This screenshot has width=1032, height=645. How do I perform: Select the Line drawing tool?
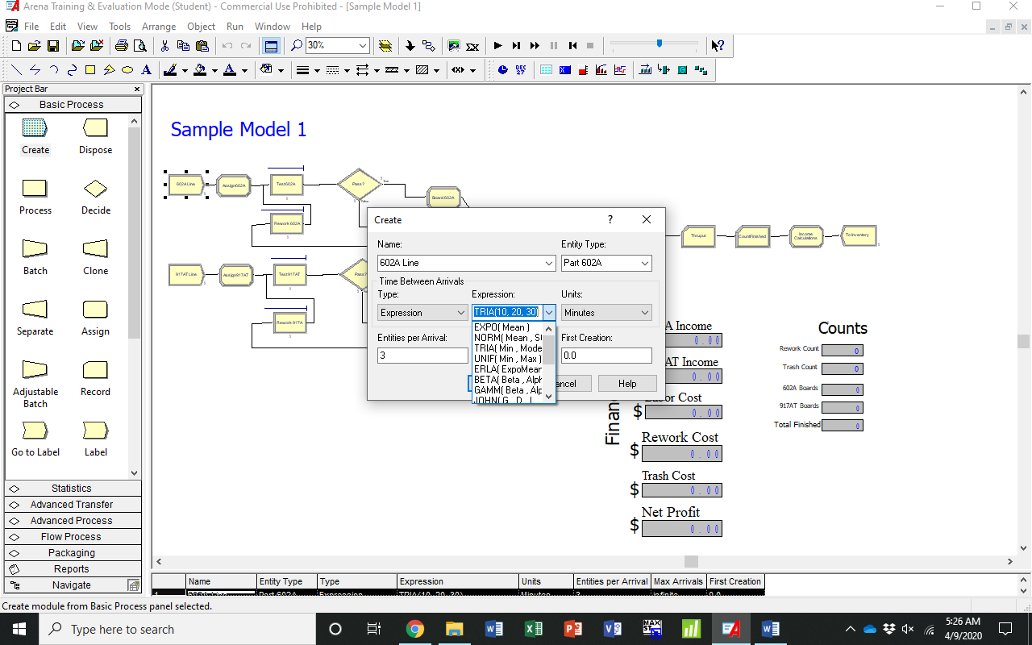[15, 70]
